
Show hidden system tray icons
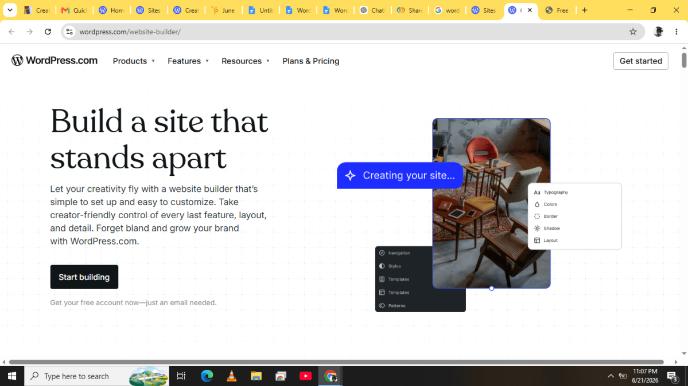click(611, 376)
